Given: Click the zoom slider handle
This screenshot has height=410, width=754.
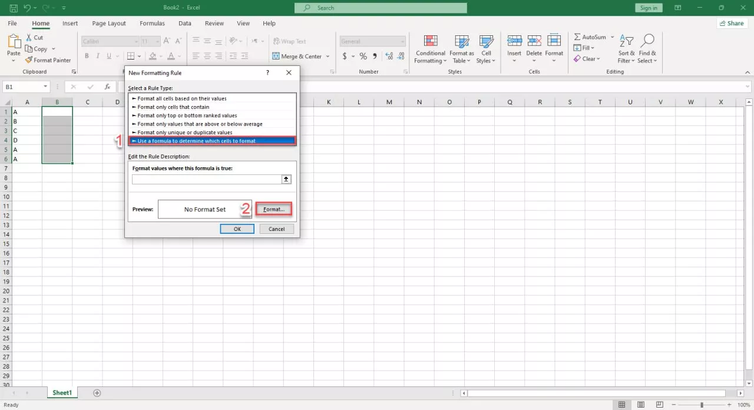Looking at the screenshot, I should pos(702,405).
